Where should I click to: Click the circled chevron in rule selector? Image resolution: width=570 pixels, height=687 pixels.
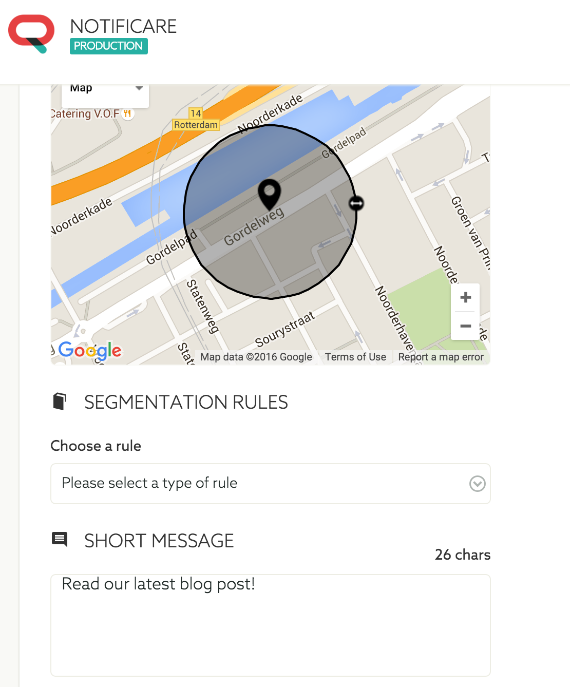478,484
